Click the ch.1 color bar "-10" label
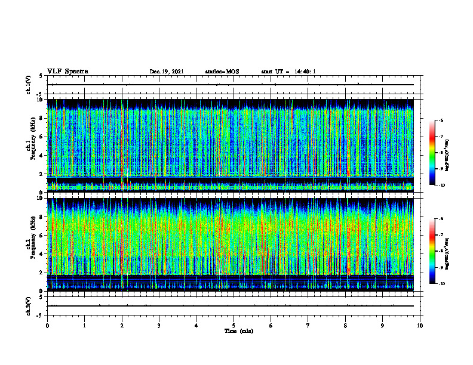Screen dimensions: 473x365 (x=441, y=185)
